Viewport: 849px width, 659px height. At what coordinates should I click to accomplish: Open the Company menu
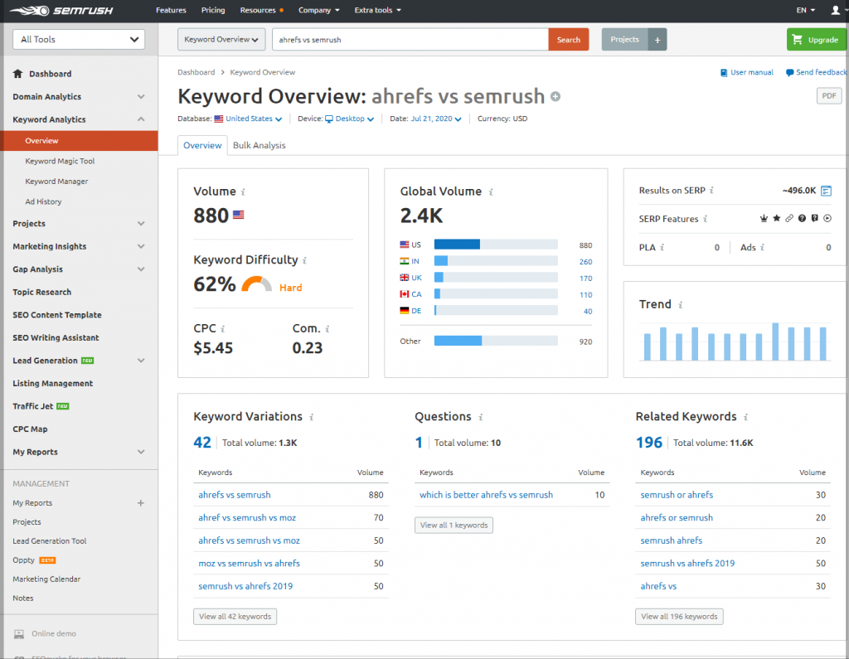pos(319,10)
